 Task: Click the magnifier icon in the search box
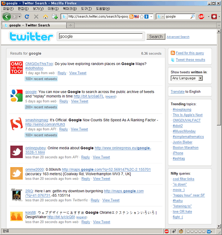point(192,16)
